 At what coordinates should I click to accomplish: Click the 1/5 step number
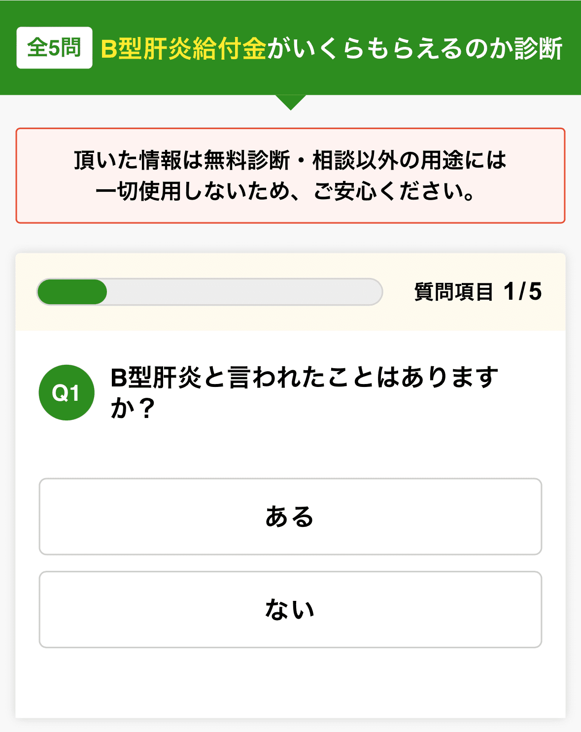(523, 292)
